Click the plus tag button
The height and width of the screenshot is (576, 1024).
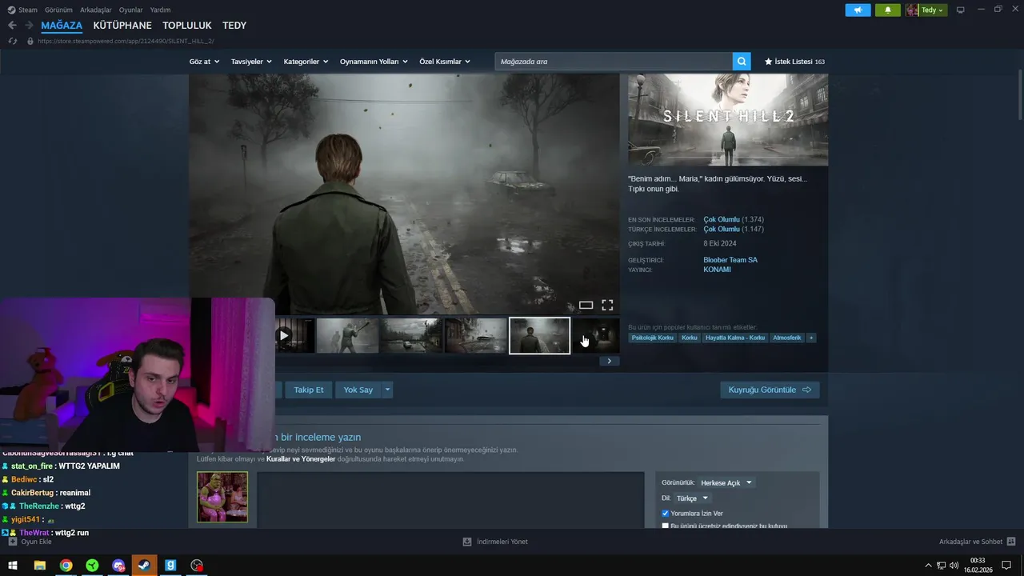pos(811,338)
